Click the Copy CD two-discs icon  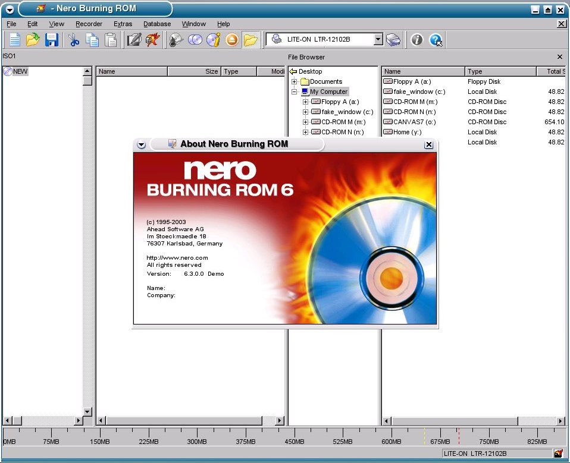point(195,40)
